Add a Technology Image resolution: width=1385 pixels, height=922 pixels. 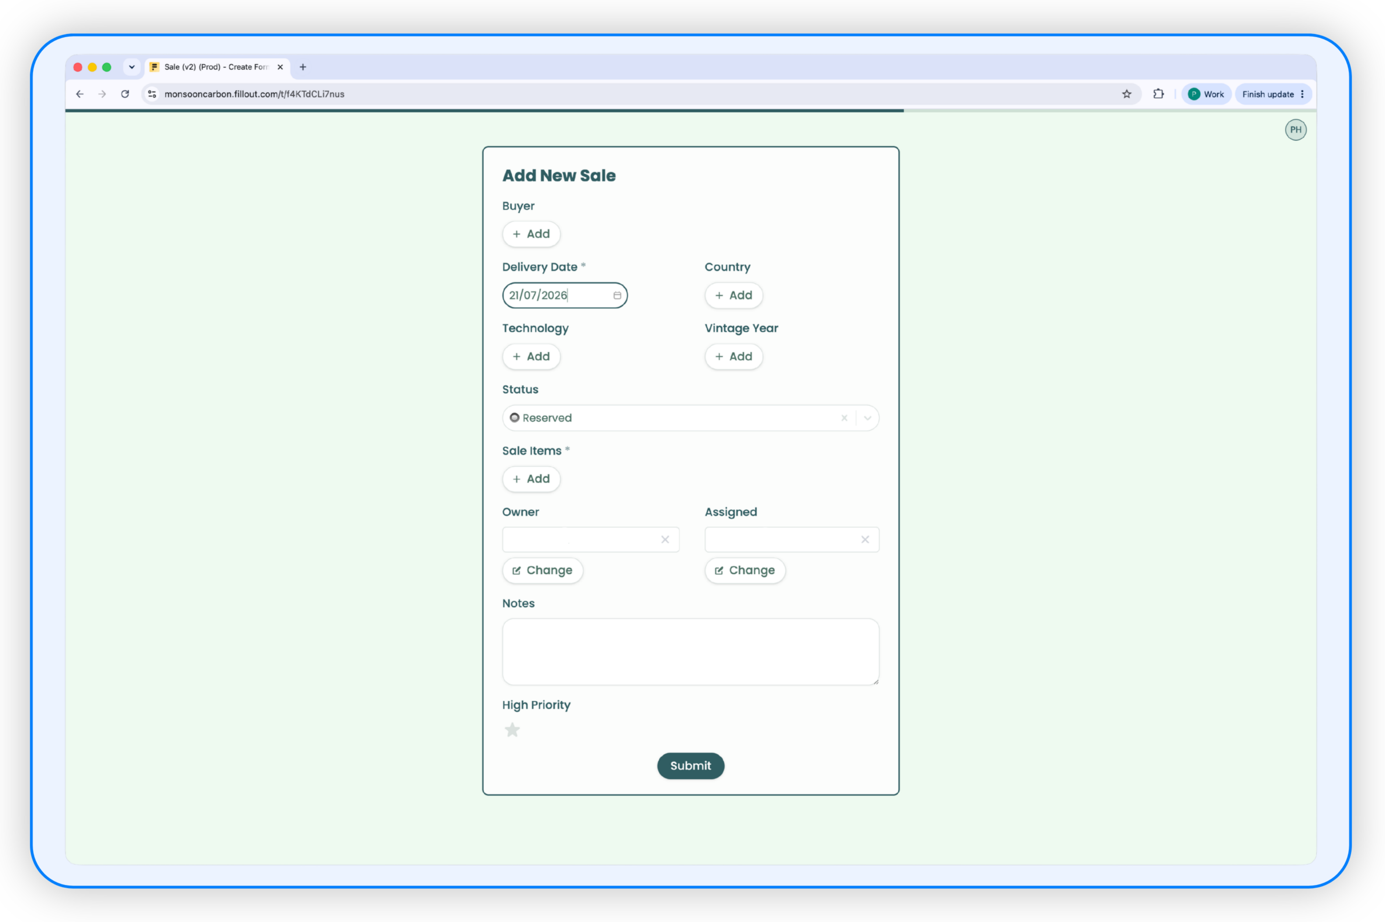531,357
